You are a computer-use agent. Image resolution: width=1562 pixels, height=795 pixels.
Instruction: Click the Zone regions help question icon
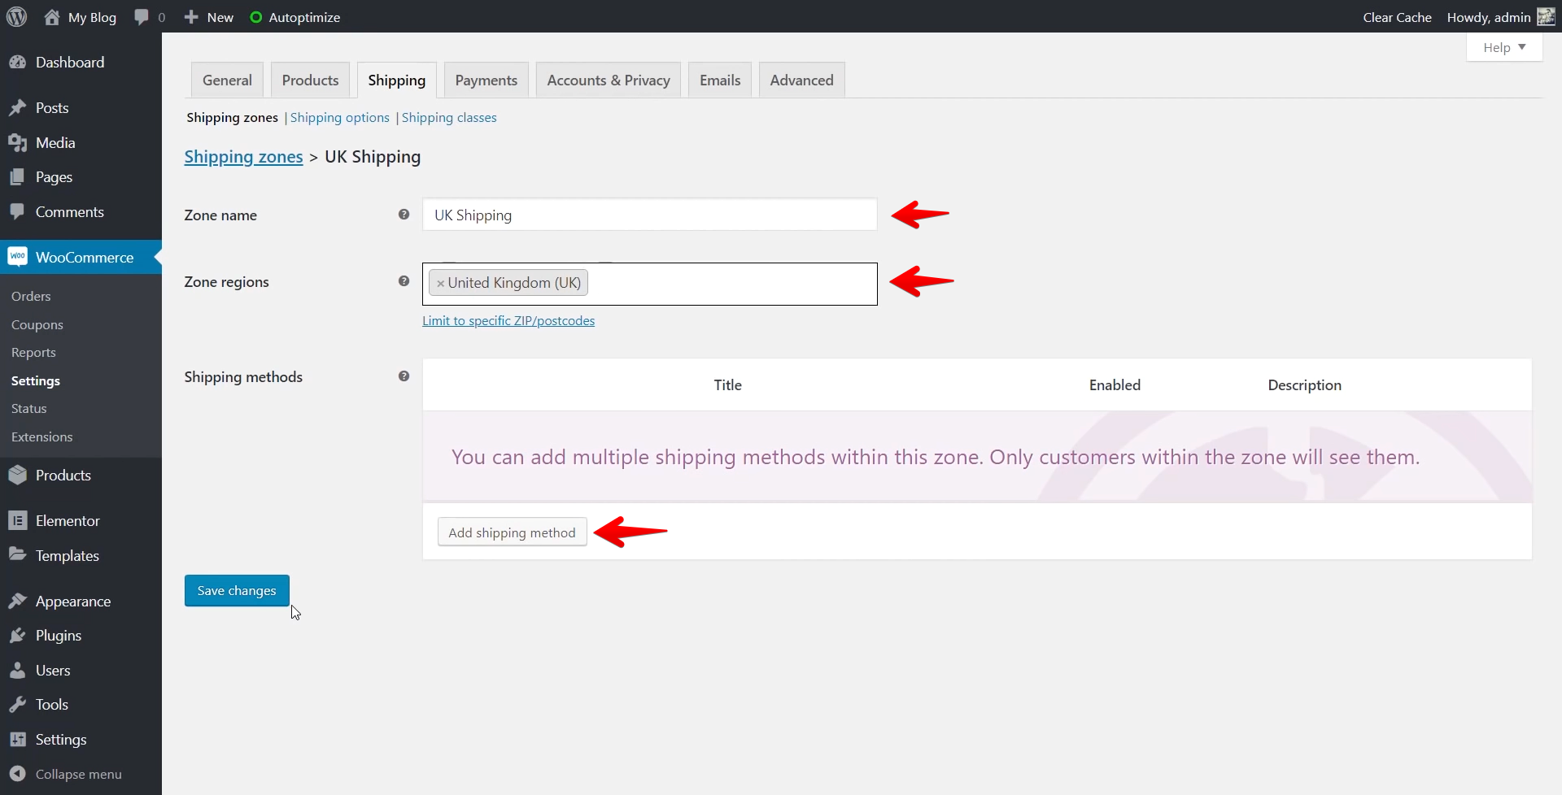click(x=404, y=281)
